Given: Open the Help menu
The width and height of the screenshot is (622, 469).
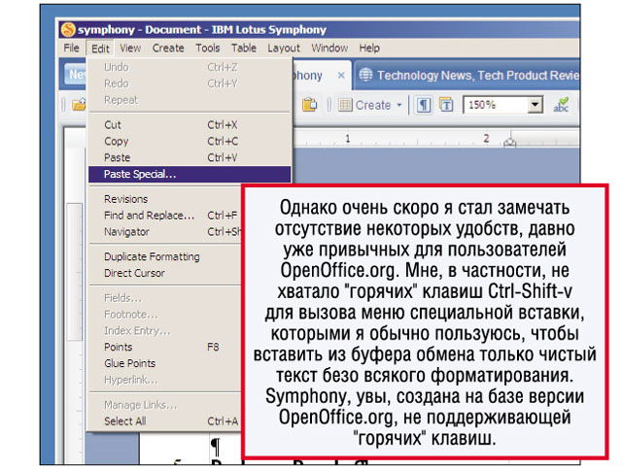Looking at the screenshot, I should [x=369, y=49].
